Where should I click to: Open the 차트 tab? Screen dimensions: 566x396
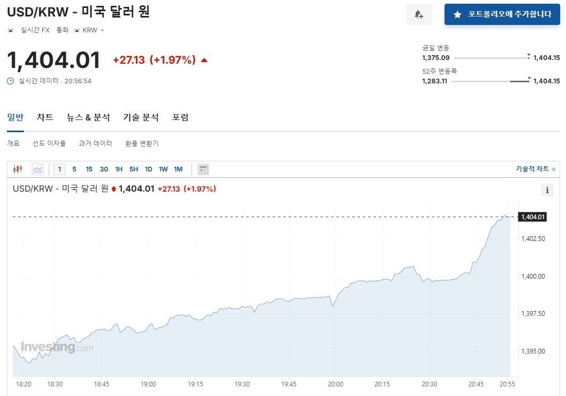(45, 117)
